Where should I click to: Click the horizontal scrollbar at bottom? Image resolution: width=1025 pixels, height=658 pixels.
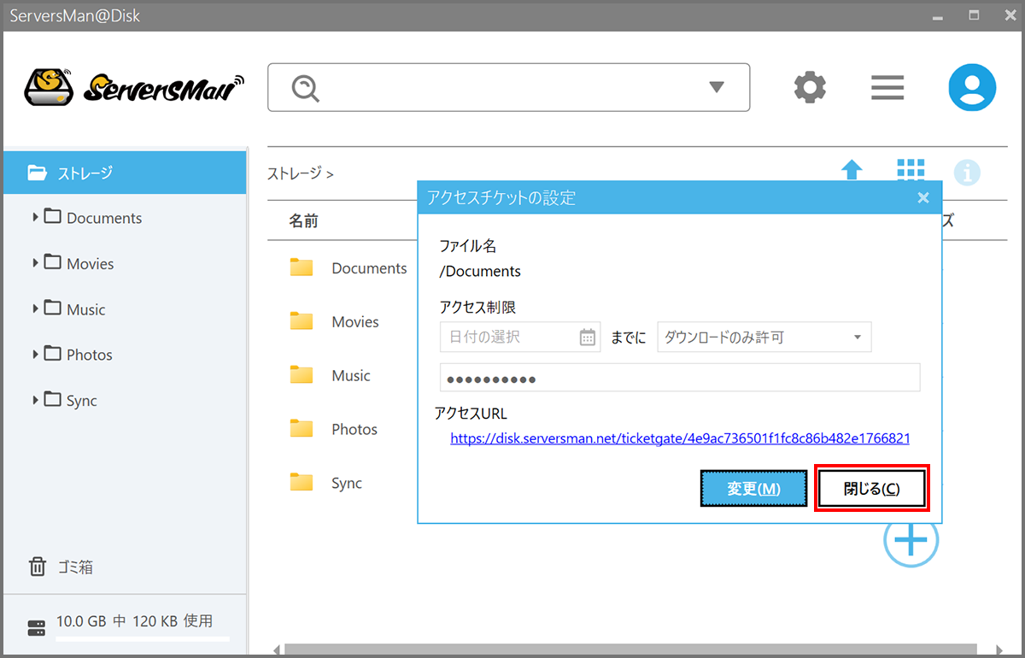631,650
